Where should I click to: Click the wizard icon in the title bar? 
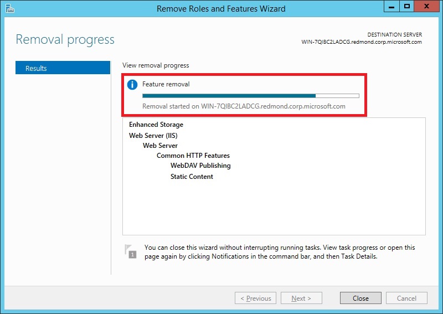pyautogui.click(x=10, y=8)
